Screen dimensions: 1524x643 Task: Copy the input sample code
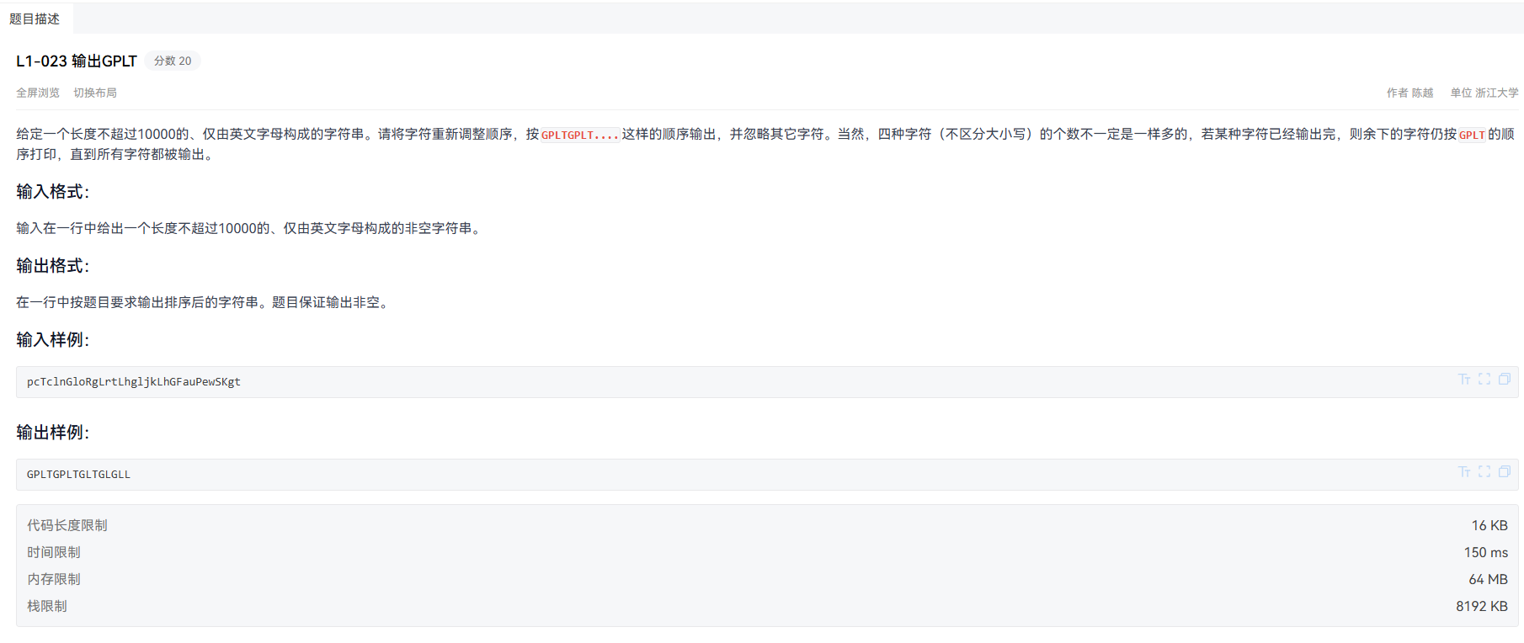pos(1505,380)
